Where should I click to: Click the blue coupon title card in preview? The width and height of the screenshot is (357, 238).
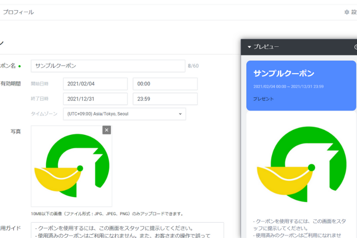coord(301,86)
